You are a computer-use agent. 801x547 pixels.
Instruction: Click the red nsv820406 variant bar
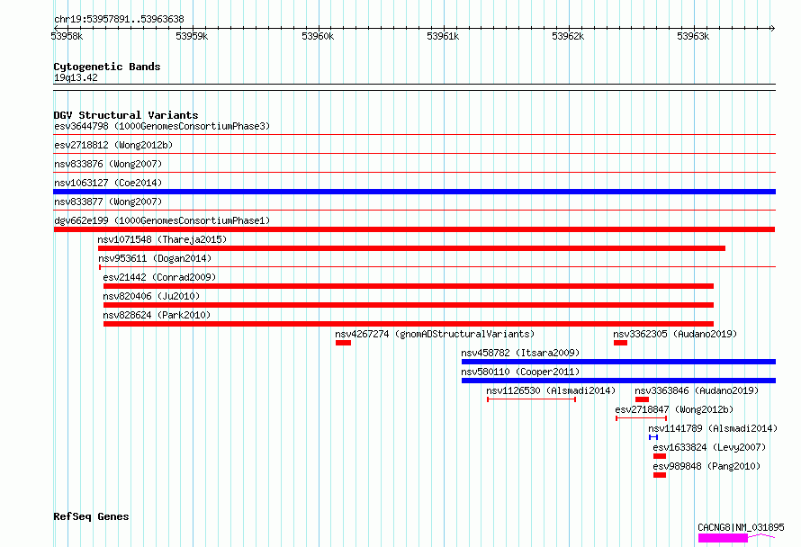(x=409, y=305)
